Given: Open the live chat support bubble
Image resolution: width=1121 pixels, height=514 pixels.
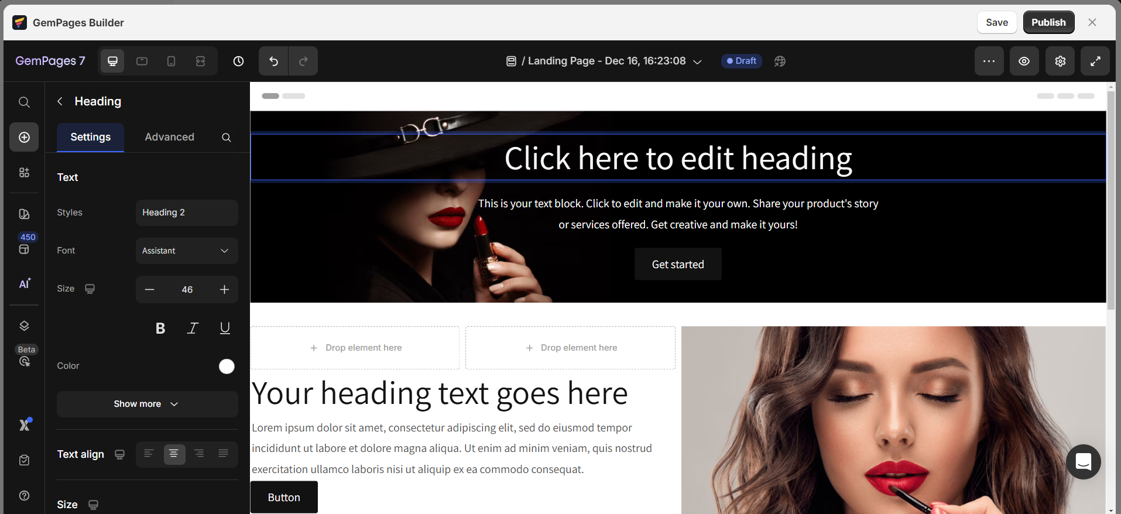Looking at the screenshot, I should tap(1083, 462).
